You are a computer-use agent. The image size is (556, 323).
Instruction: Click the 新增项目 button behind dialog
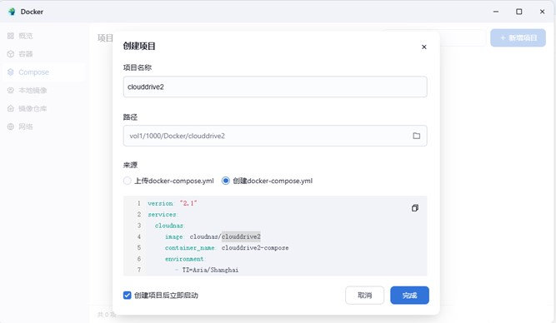[518, 38]
